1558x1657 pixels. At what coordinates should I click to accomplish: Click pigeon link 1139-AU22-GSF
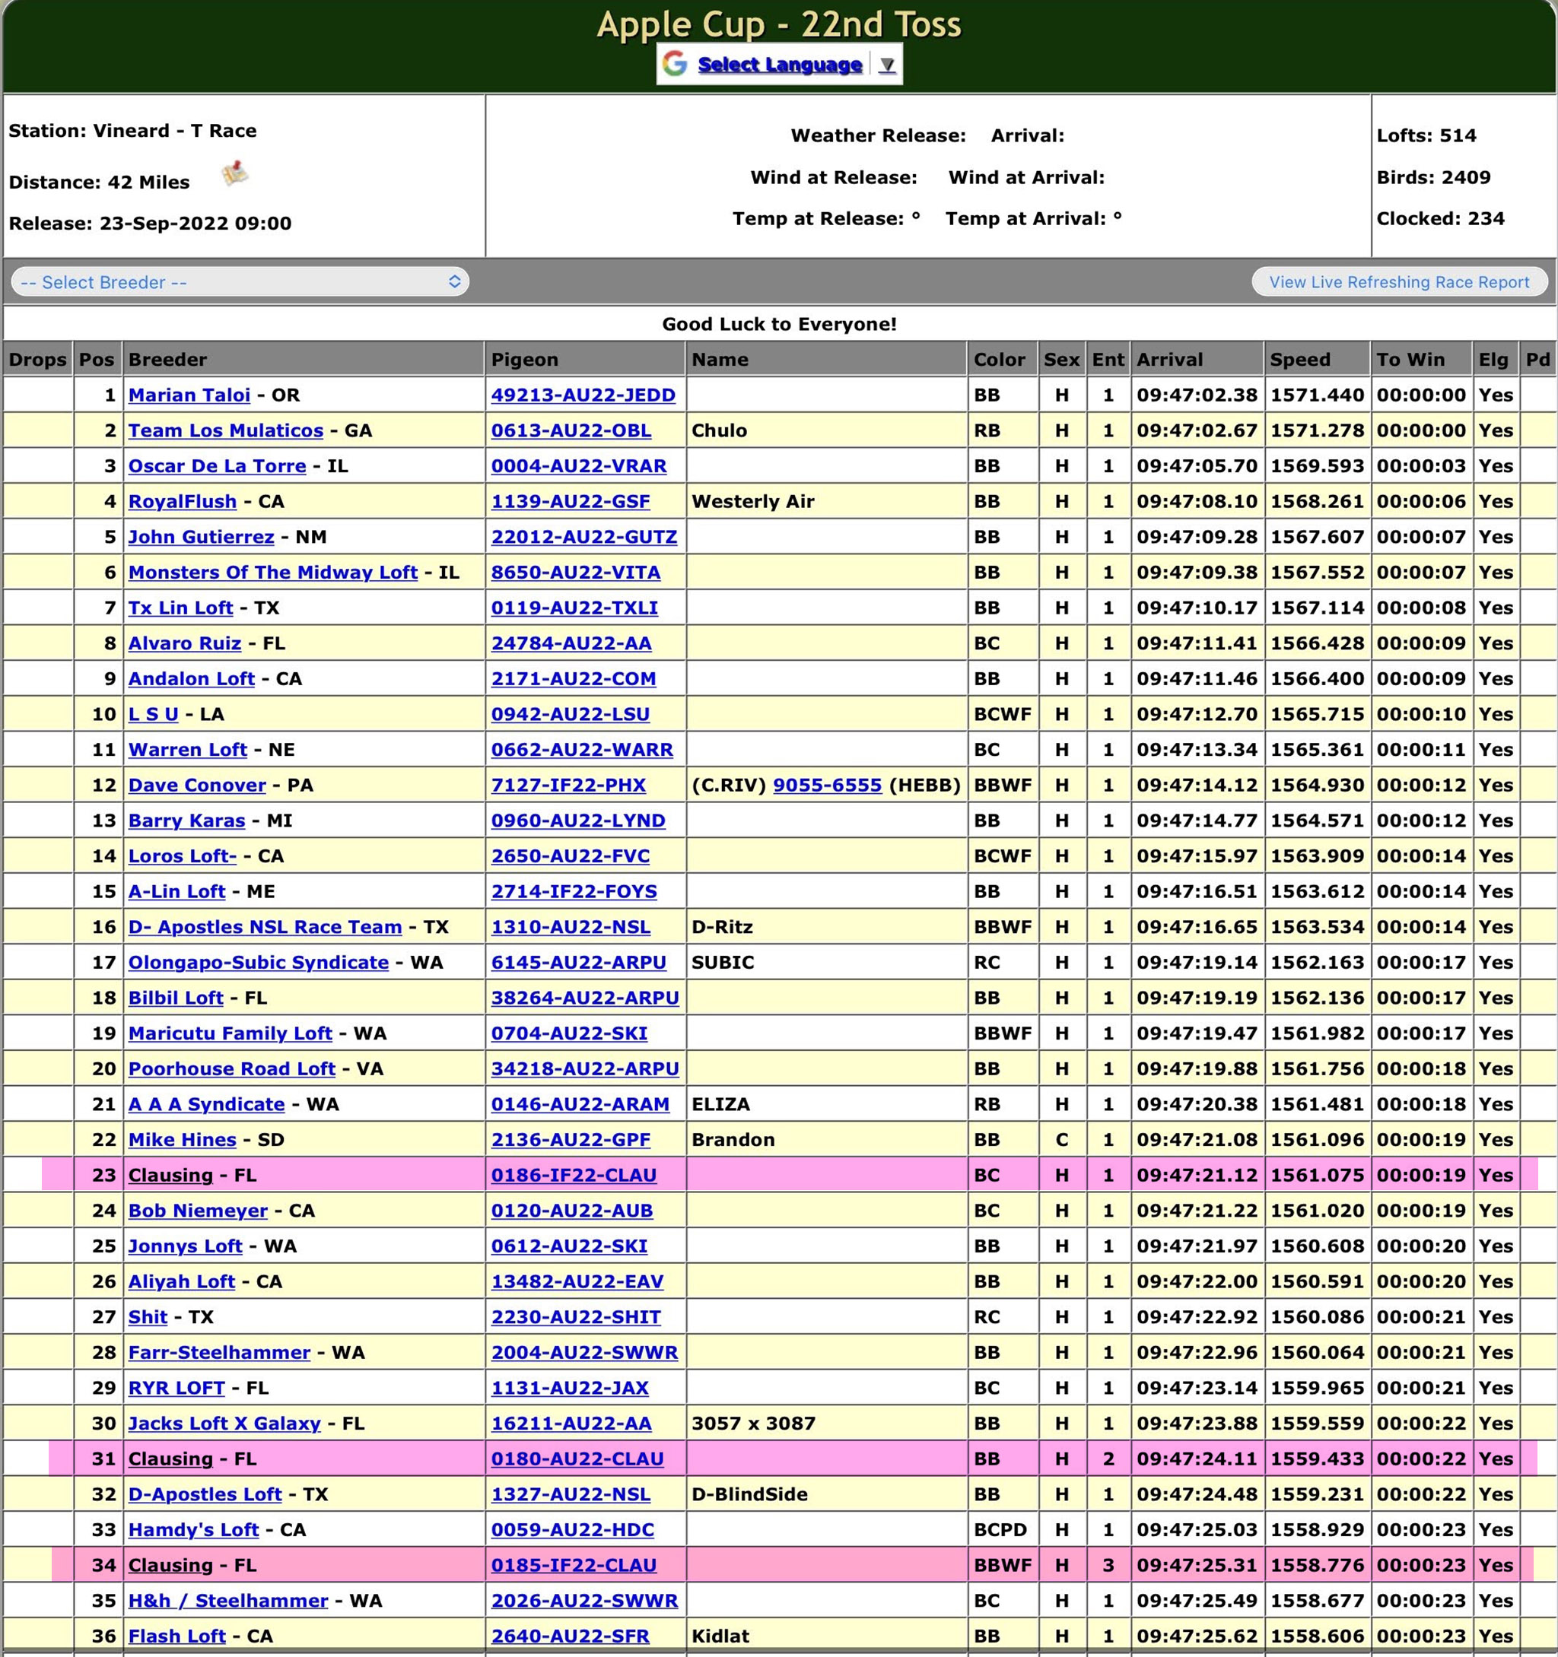571,502
